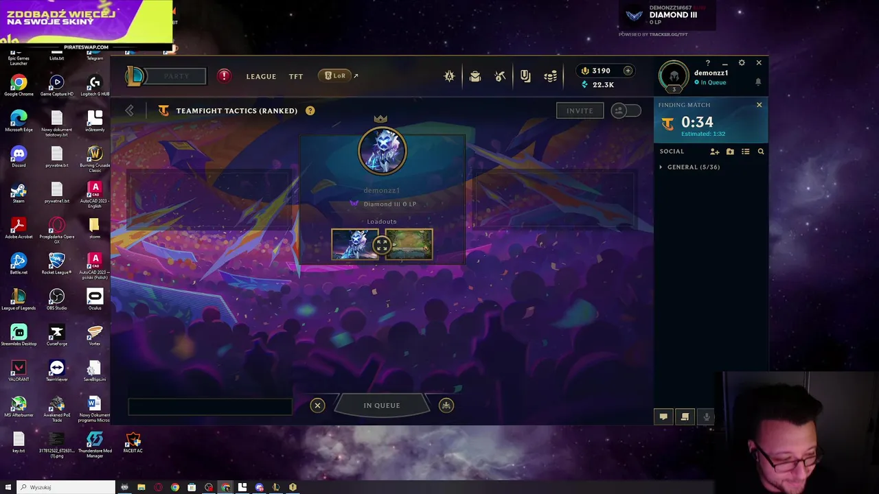Open the Rocket League desktop shortcut
The image size is (879, 494).
coord(57,263)
